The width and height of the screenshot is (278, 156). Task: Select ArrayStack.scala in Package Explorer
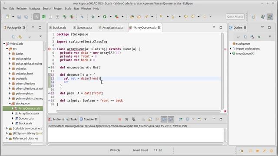point(29,114)
